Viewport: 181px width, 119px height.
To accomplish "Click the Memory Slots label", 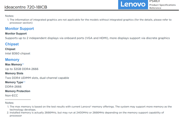I will pyautogui.click(x=14, y=73).
